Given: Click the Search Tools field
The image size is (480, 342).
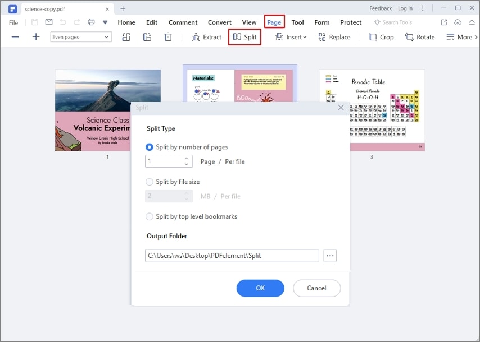Looking at the screenshot, I should coord(393,22).
